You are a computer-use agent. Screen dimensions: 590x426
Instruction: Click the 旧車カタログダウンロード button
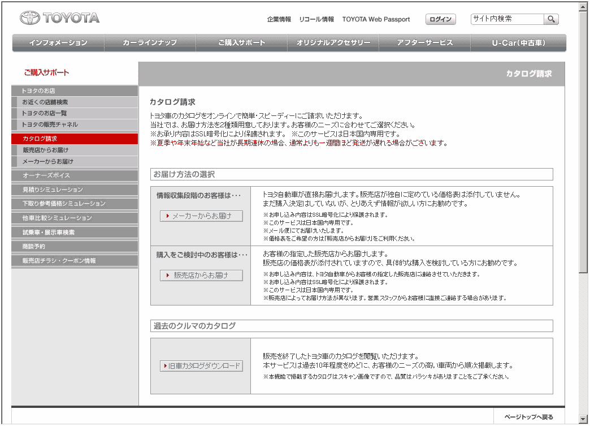tap(201, 366)
